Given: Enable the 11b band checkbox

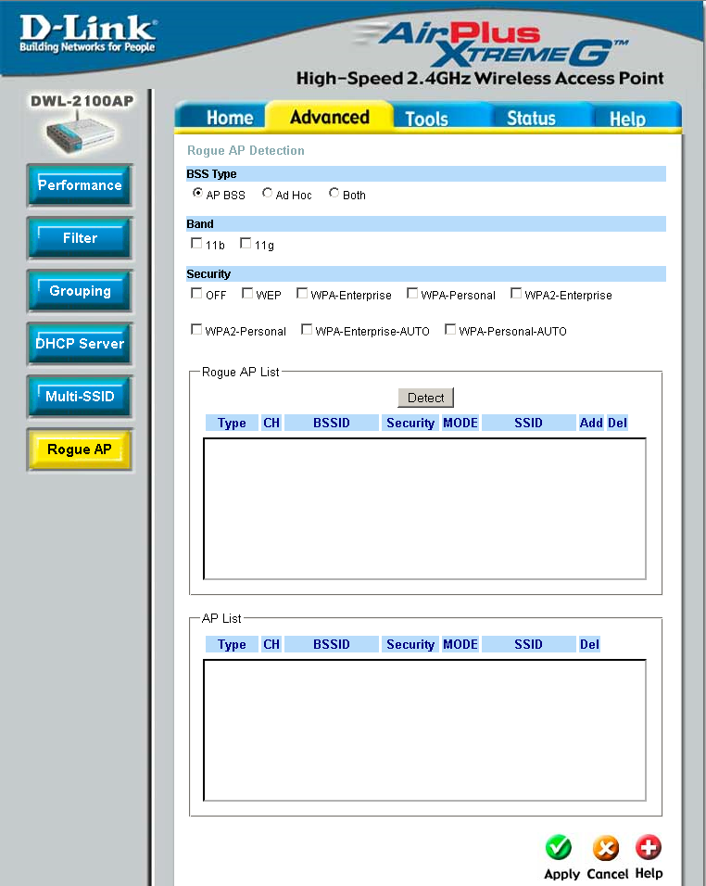Looking at the screenshot, I should tap(196, 243).
